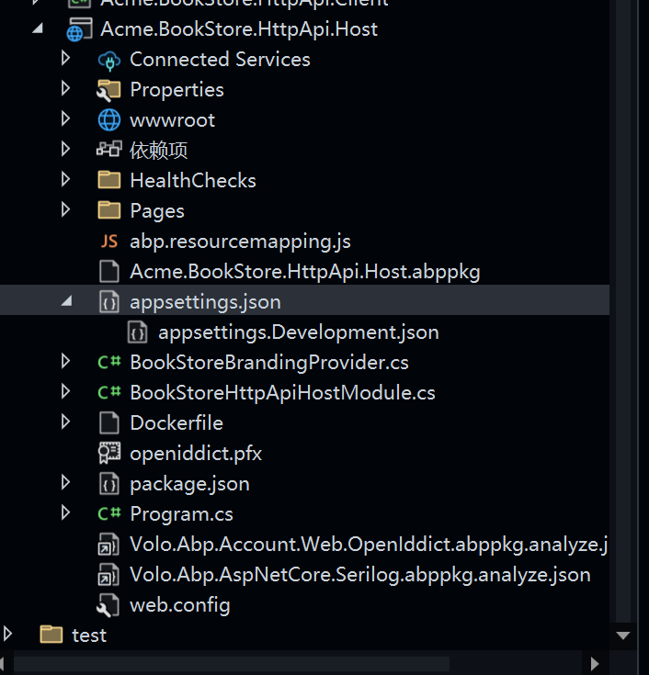
Task: Click the Acme.BookStore.HttpApi.Host project icon
Action: click(77, 29)
